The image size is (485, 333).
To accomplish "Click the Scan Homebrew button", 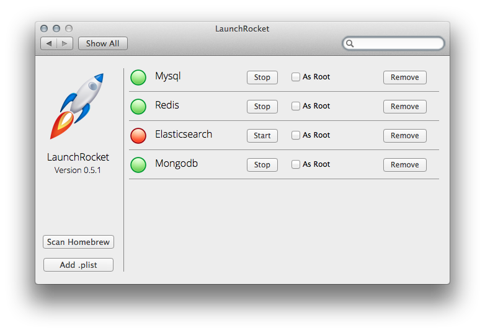I will [x=78, y=242].
